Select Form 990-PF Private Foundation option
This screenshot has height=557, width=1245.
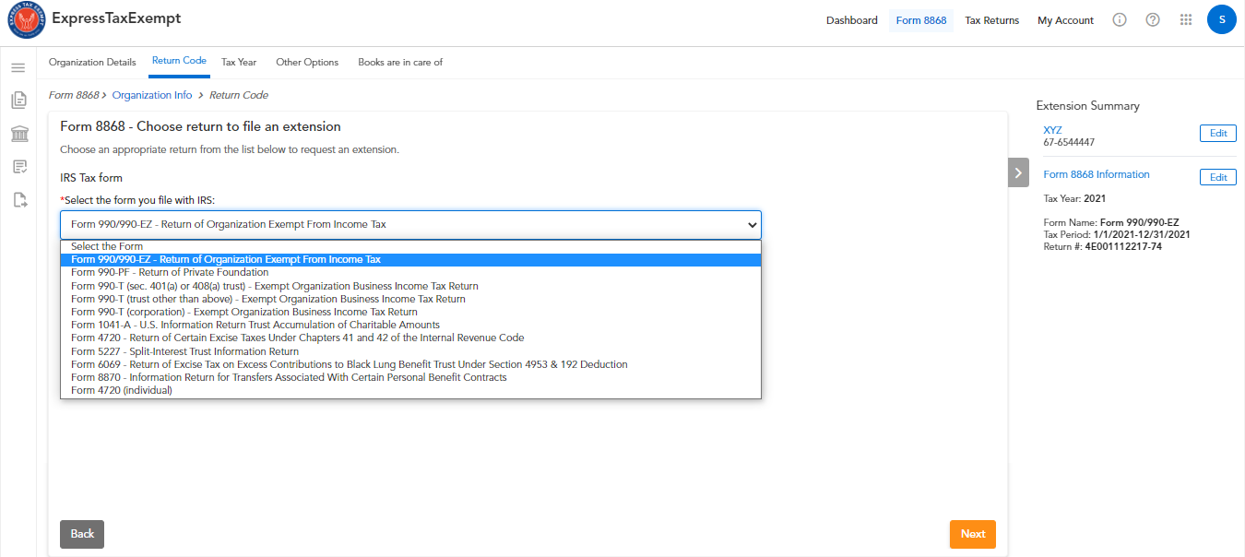point(410,272)
